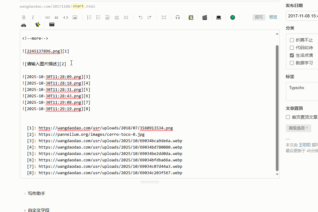
Task: Uncheck the 生活点滴 category
Action: (292, 55)
